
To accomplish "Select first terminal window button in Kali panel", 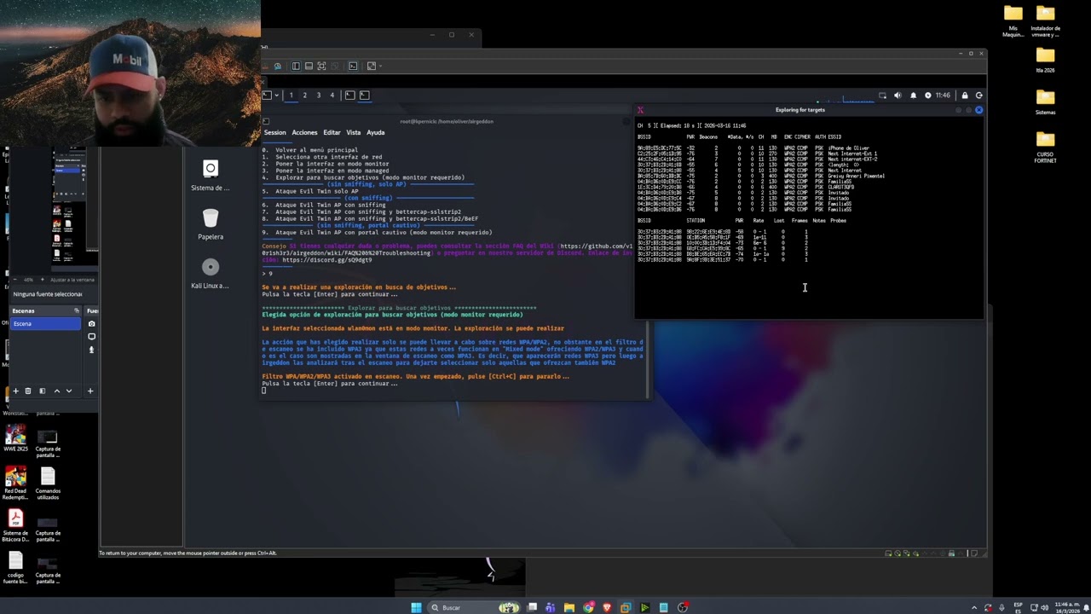I will [349, 95].
